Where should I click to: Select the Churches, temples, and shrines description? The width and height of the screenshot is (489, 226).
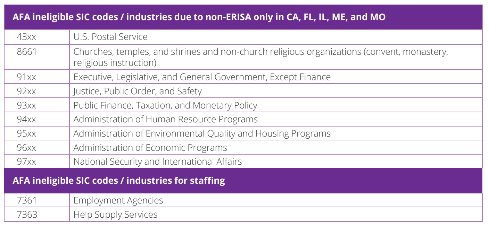[x=260, y=57]
